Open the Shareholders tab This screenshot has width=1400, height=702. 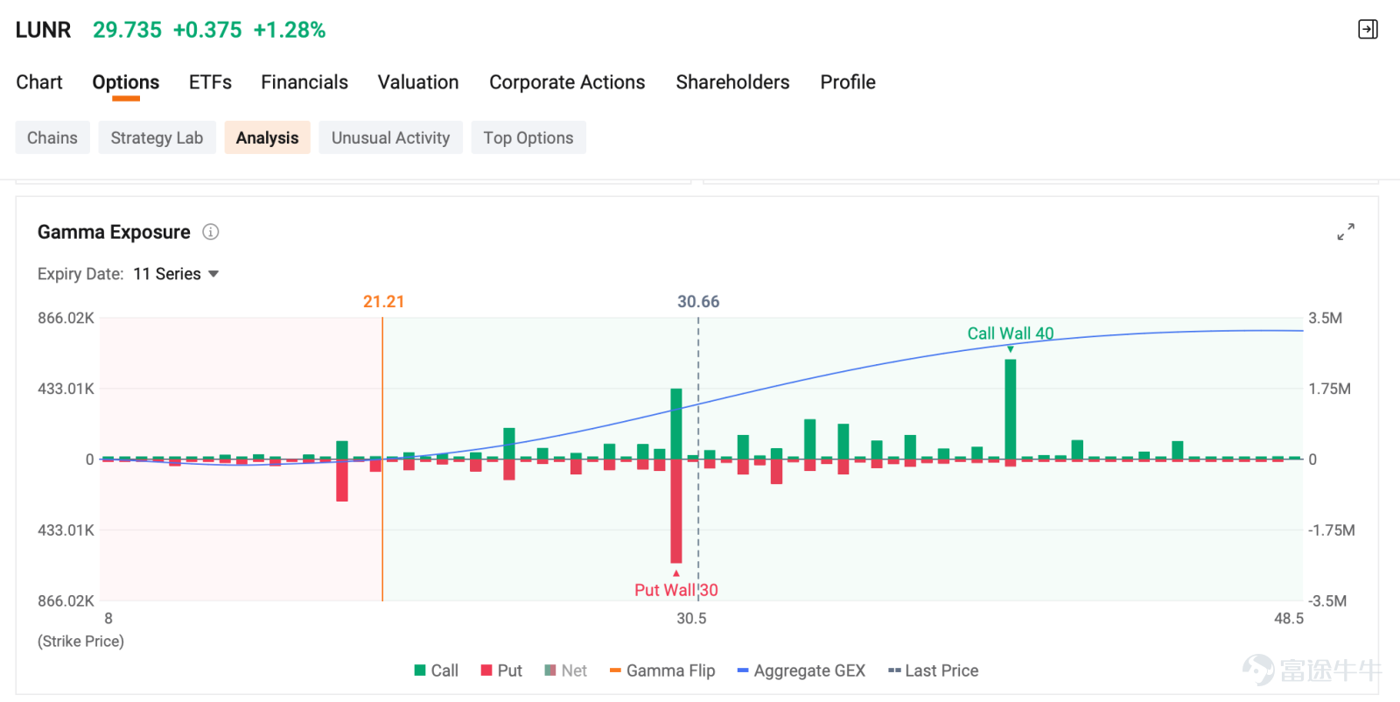click(x=732, y=82)
